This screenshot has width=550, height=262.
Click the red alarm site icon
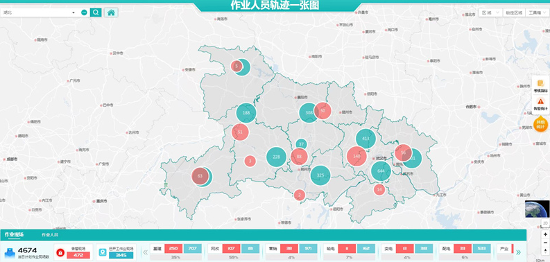(x=60, y=252)
